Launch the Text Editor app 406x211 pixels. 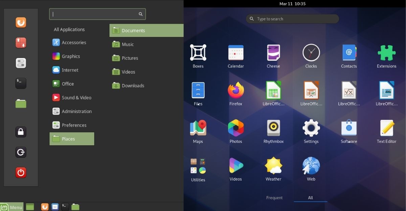386,132
